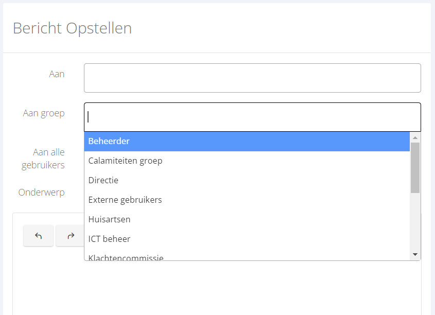This screenshot has height=315, width=435.
Task: Select Beheerder from the group list
Action: coord(247,141)
